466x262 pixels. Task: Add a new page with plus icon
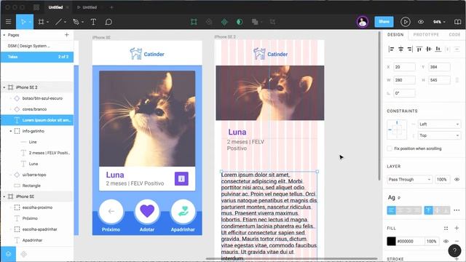click(x=66, y=35)
